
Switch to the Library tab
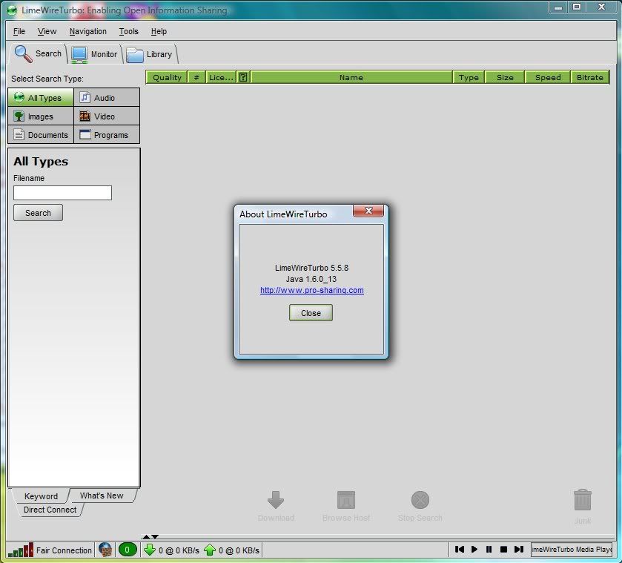[x=150, y=54]
